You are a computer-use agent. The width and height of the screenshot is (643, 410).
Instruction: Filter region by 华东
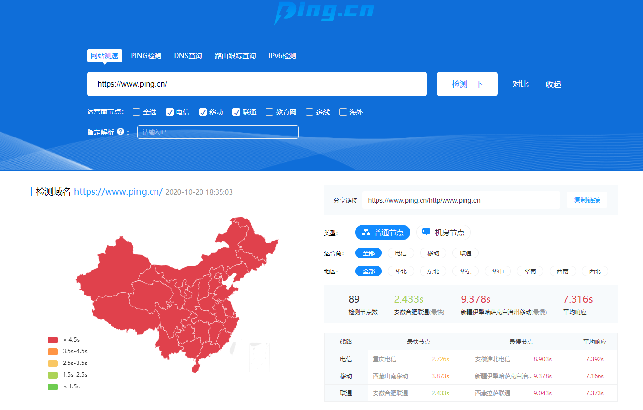point(466,271)
